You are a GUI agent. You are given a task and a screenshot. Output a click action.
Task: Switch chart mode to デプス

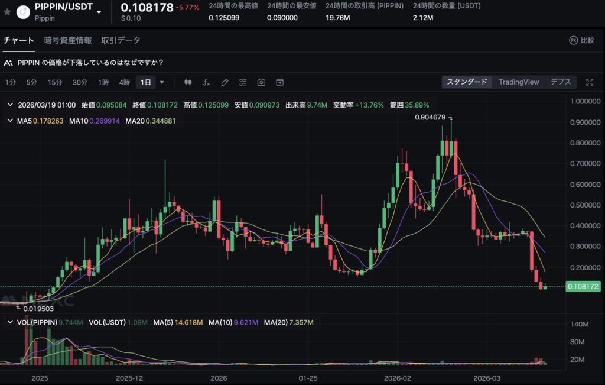coord(561,82)
